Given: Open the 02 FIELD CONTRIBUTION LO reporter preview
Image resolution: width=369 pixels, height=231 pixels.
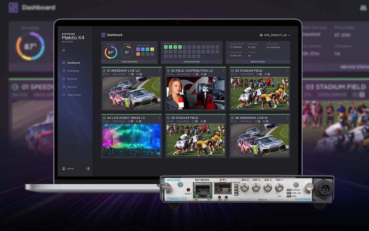Looking at the screenshot, I should click(x=196, y=93).
